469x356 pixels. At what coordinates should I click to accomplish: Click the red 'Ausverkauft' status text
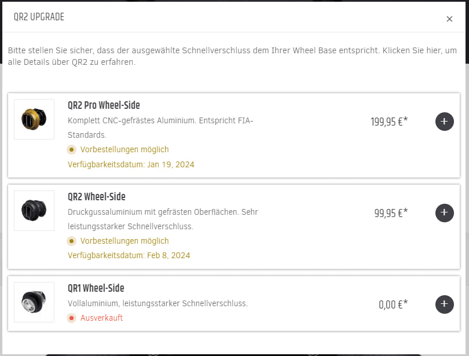pos(101,318)
